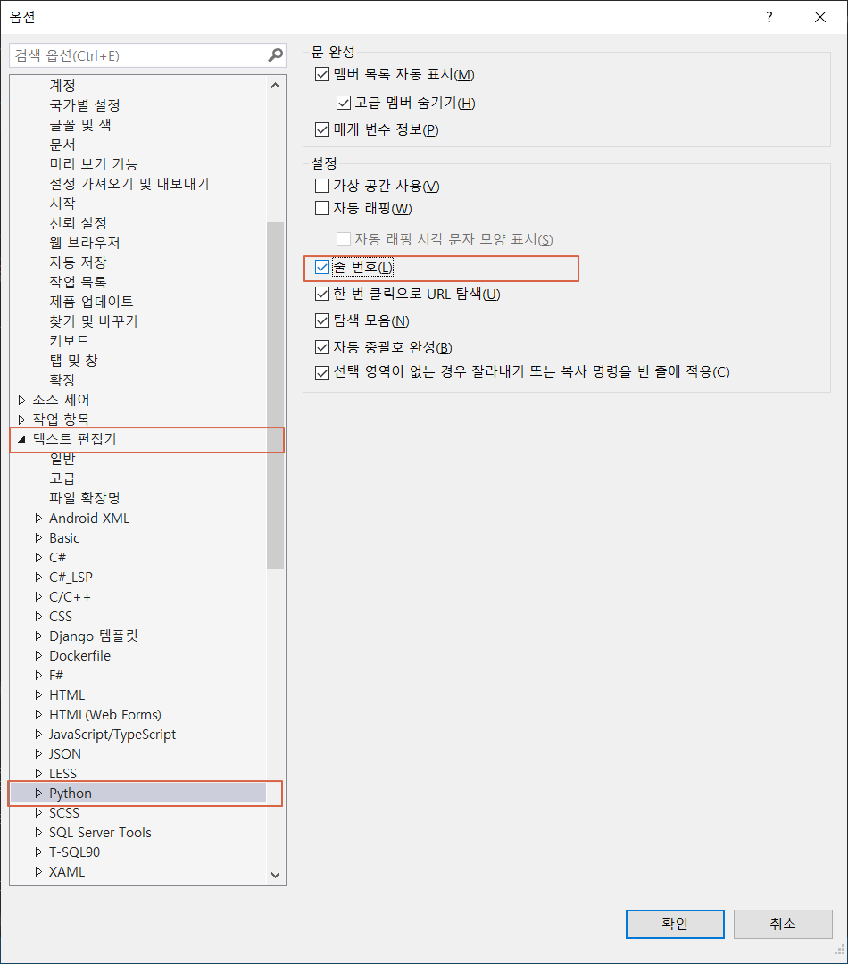This screenshot has width=848, height=964.
Task: Select the F# tree item
Action: (x=56, y=675)
